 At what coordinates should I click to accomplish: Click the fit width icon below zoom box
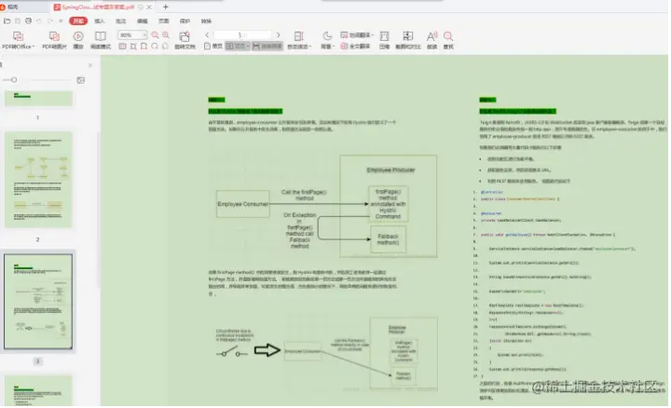point(133,47)
